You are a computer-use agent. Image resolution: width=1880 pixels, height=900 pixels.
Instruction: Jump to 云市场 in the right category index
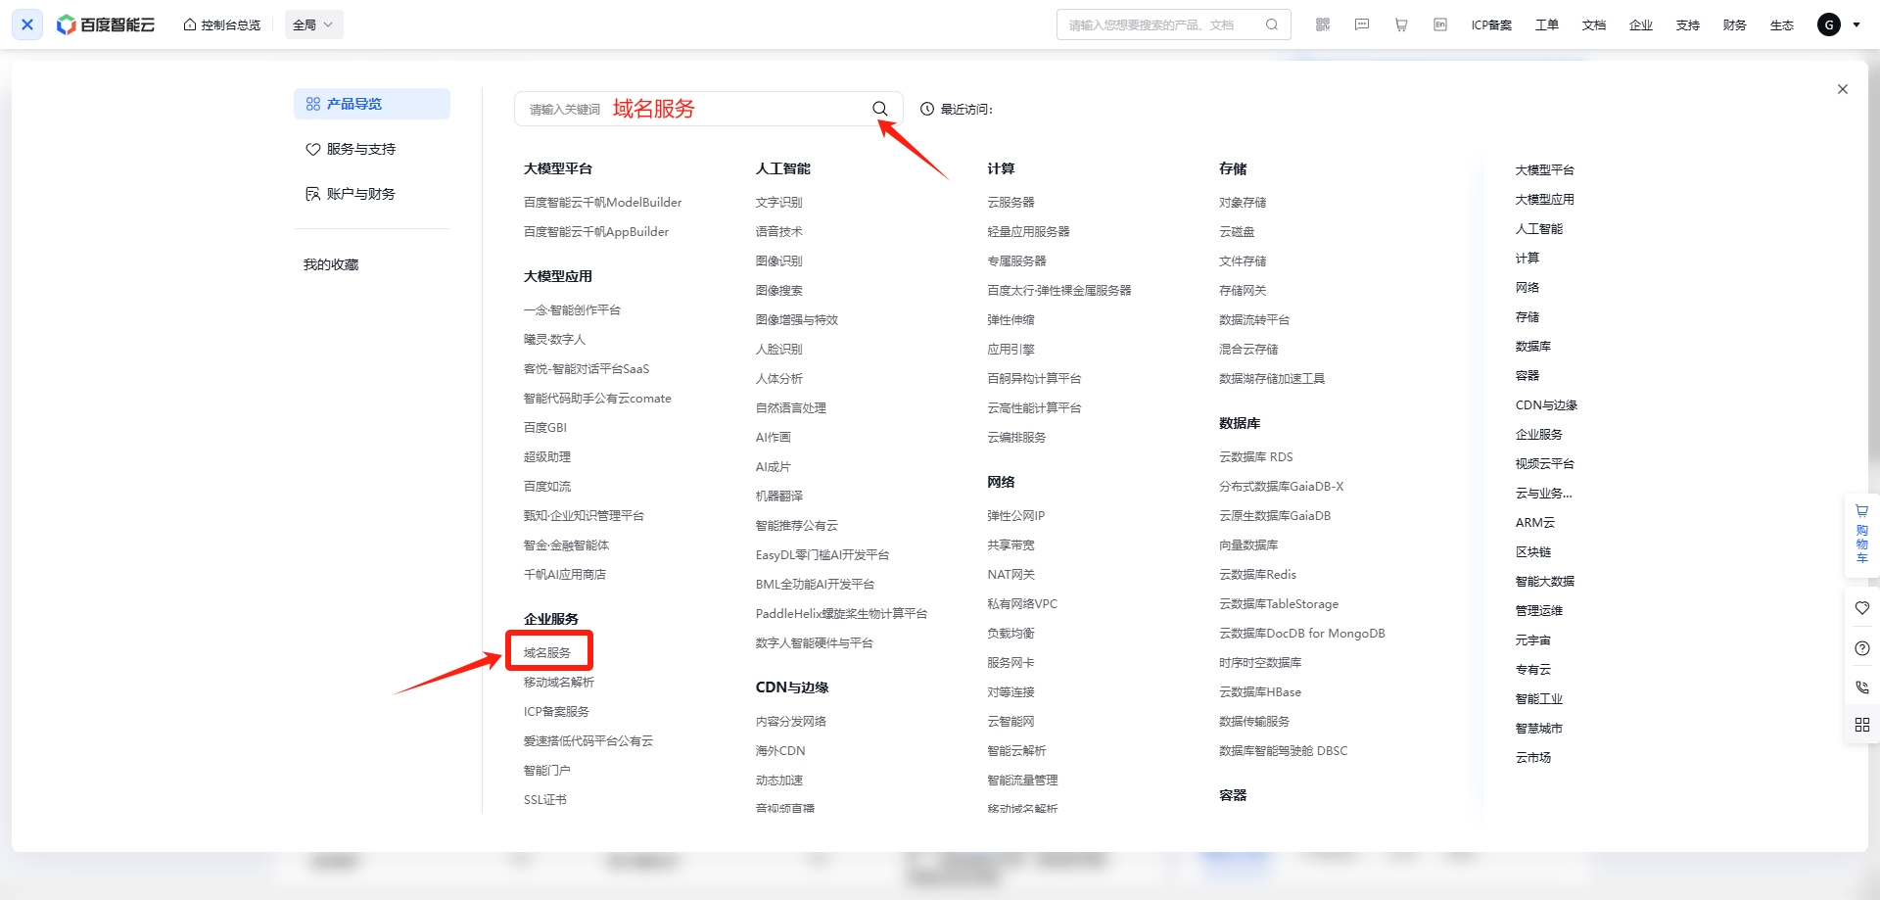1533,757
